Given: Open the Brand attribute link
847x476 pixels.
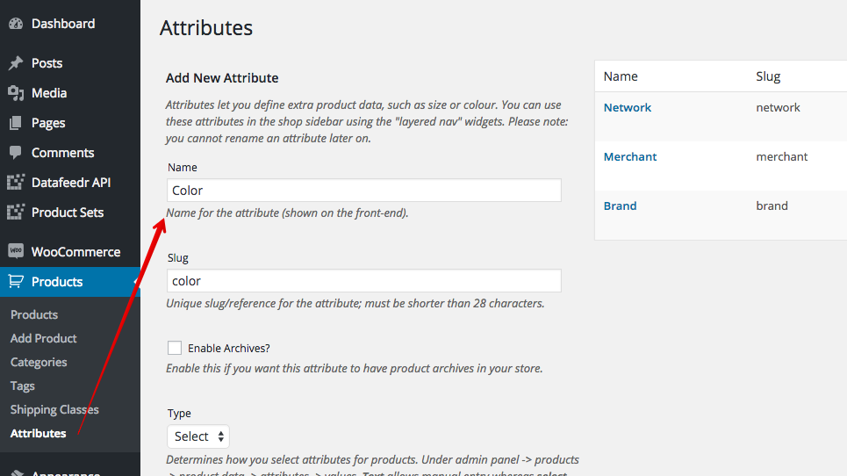Looking at the screenshot, I should click(621, 206).
